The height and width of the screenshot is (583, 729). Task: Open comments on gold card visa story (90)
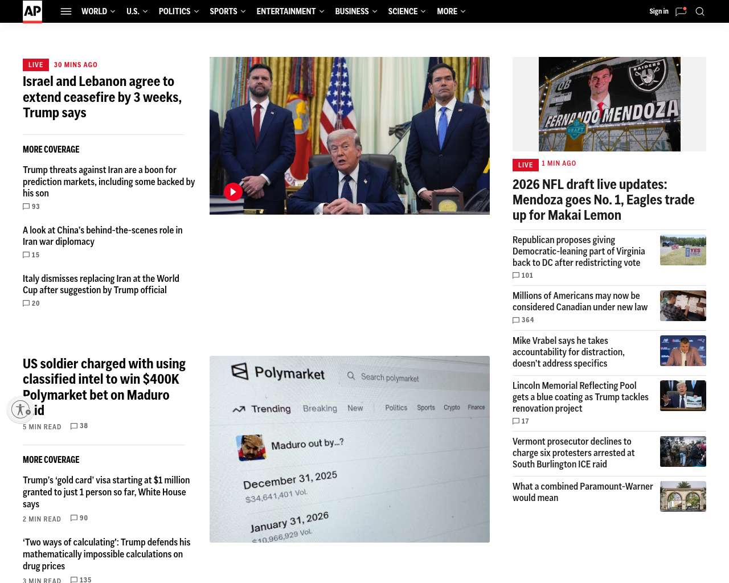(79, 518)
